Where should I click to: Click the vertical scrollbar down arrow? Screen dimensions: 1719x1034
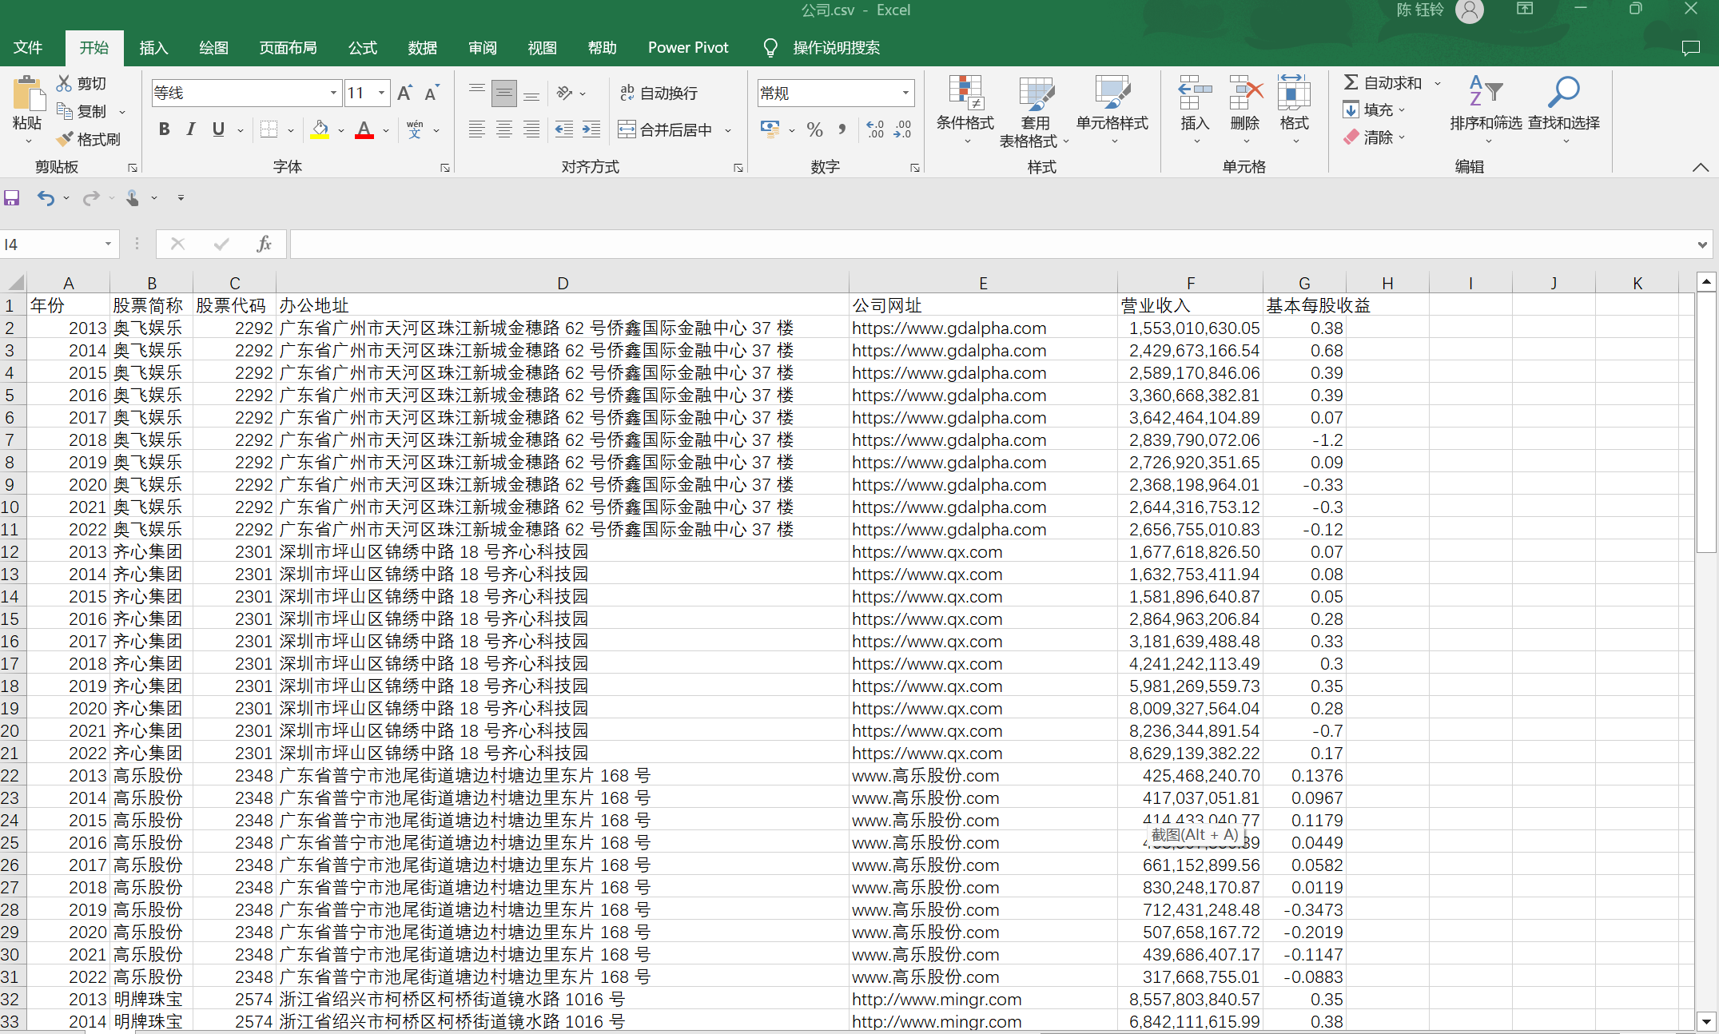tap(1706, 1020)
